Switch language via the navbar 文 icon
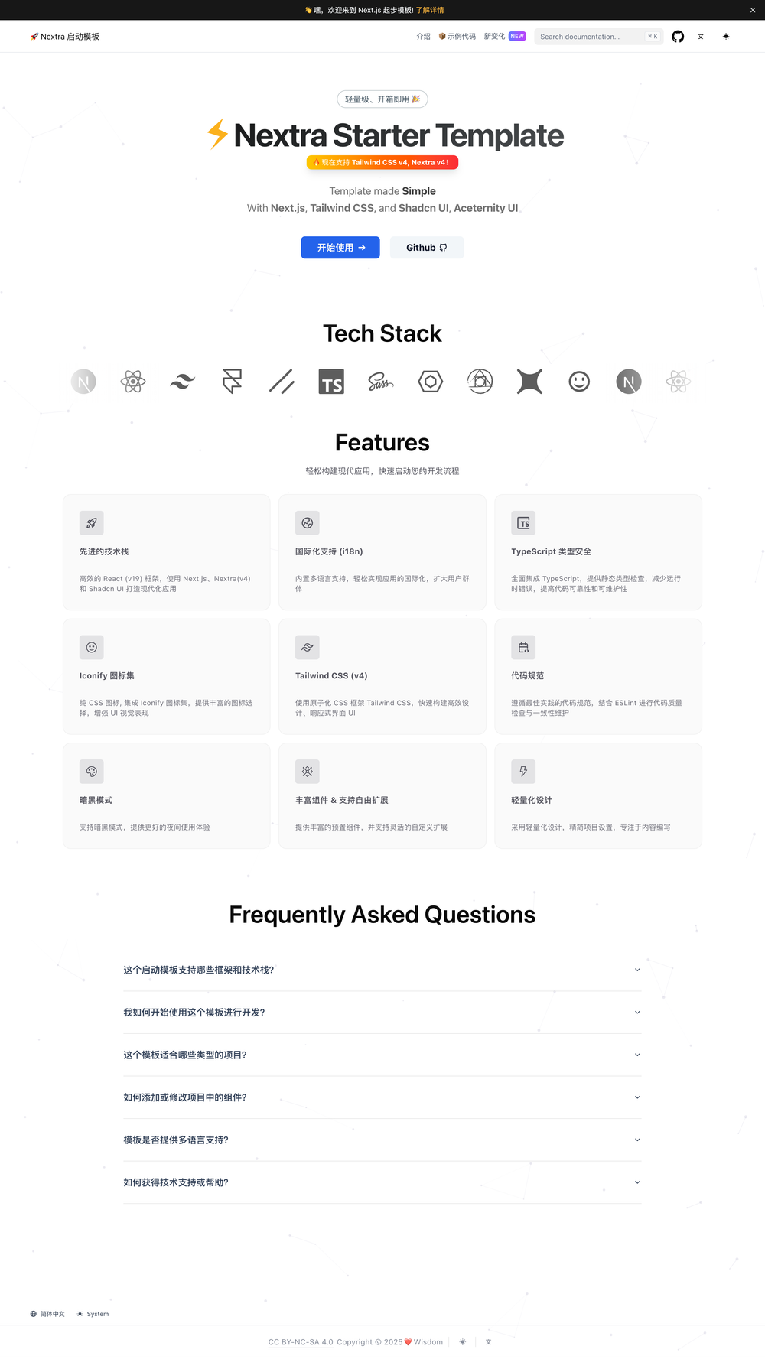Image resolution: width=765 pixels, height=1359 pixels. point(701,36)
